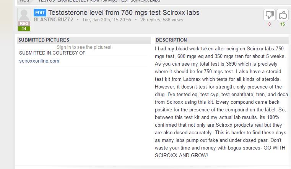The image size is (291, 169).
Task: Click the thumbs down dislike icon
Action: [270, 15]
